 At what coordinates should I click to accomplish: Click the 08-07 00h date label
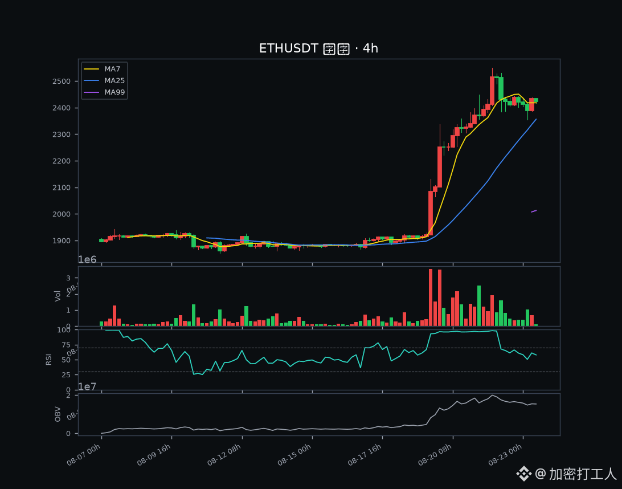(84, 455)
